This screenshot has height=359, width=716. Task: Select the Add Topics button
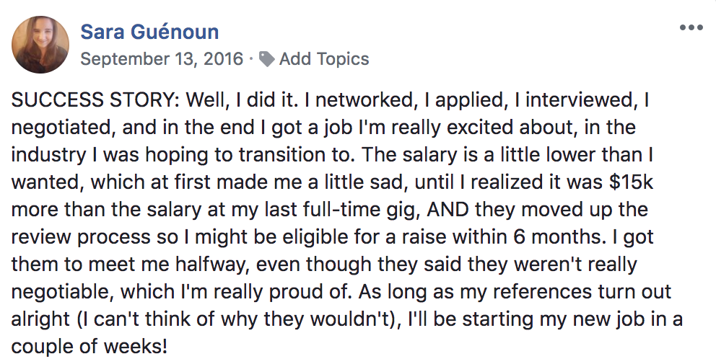click(324, 59)
